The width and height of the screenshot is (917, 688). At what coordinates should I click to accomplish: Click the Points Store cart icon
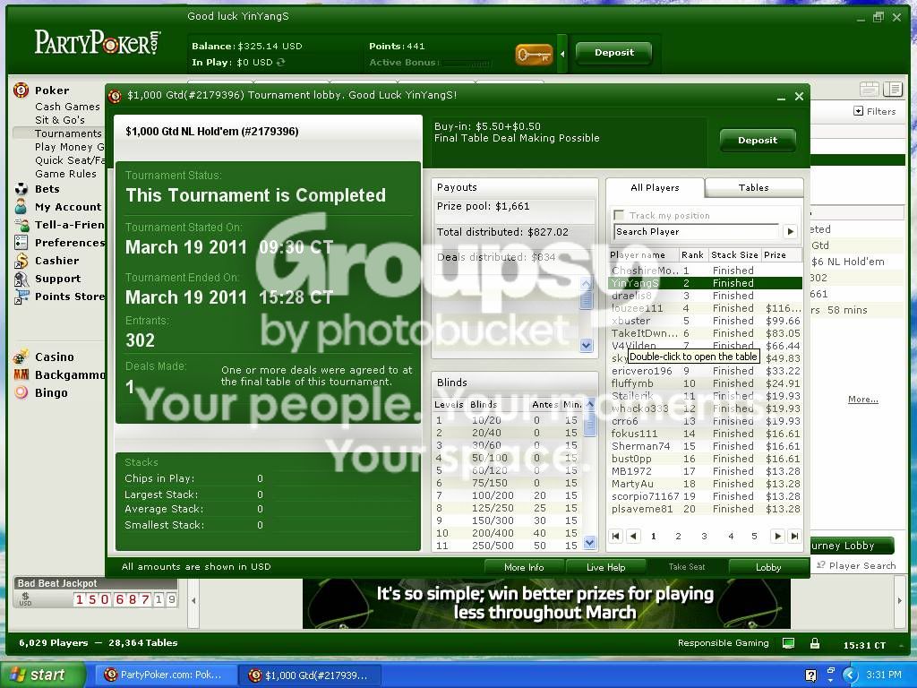pos(21,297)
